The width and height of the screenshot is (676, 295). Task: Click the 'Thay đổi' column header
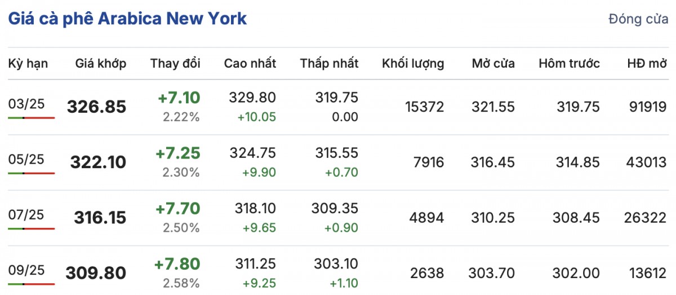(x=175, y=64)
